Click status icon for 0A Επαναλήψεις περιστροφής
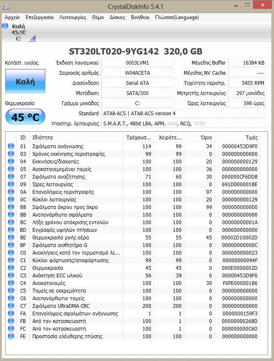 (11, 192)
